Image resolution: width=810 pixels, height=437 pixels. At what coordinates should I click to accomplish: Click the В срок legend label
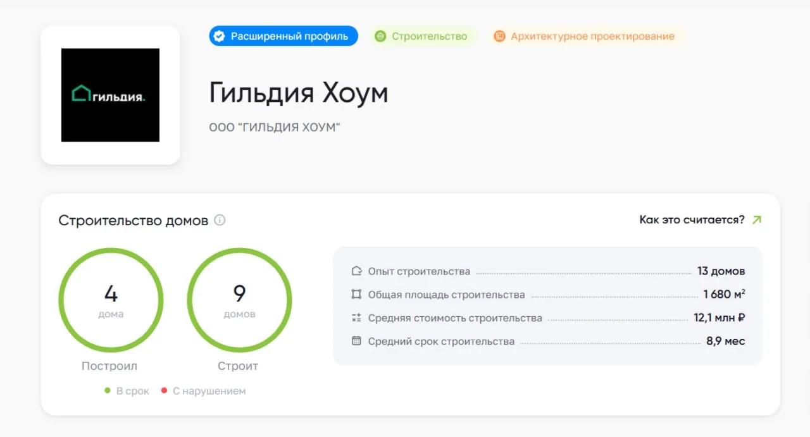[x=133, y=391]
